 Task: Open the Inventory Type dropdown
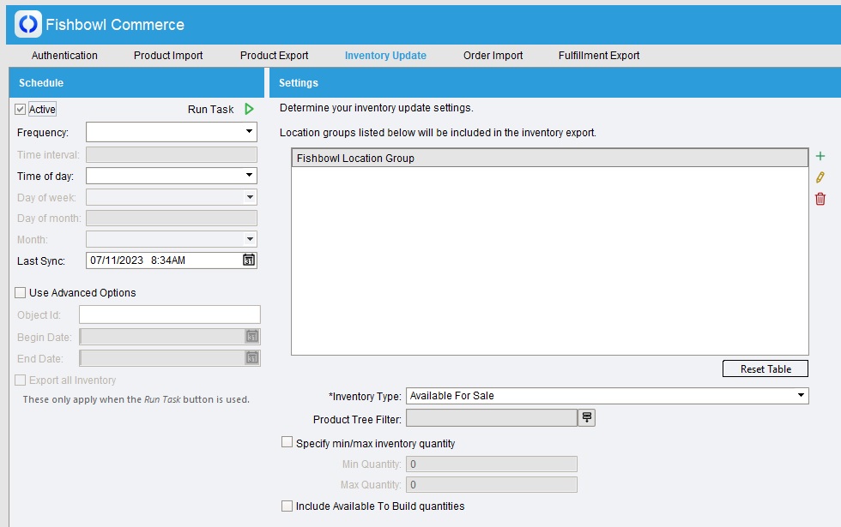[x=607, y=396]
